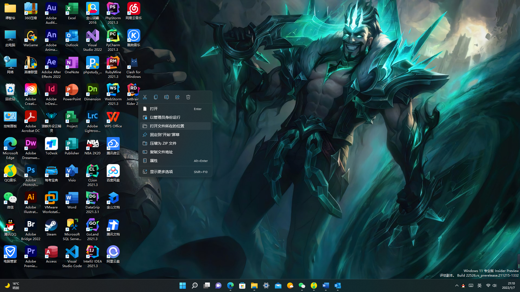Viewport: 520px width, 292px height.
Task: Click the Delete trash icon in context menu
Action: 188,97
